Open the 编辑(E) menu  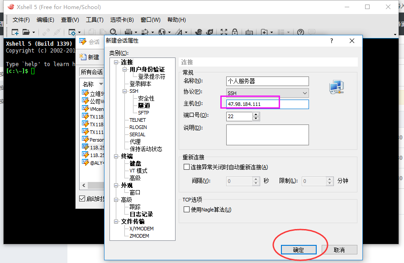point(45,20)
